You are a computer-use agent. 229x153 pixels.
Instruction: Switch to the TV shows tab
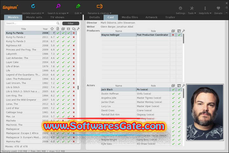[x=57, y=17]
